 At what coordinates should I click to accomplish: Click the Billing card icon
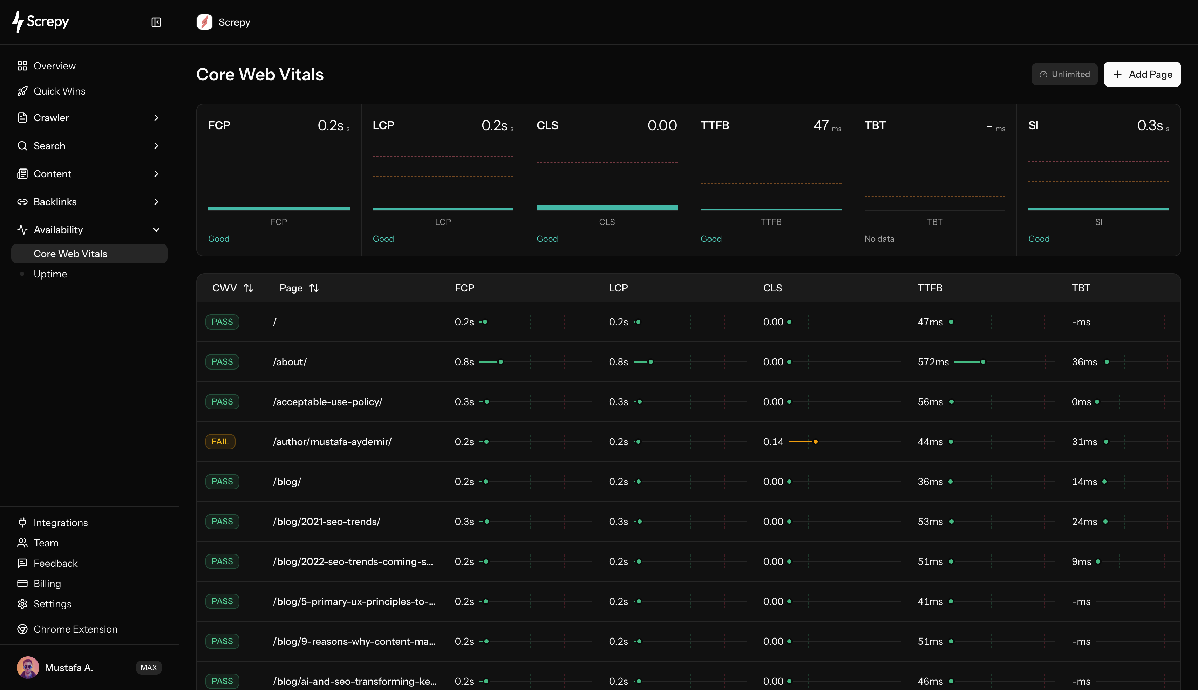pyautogui.click(x=22, y=584)
